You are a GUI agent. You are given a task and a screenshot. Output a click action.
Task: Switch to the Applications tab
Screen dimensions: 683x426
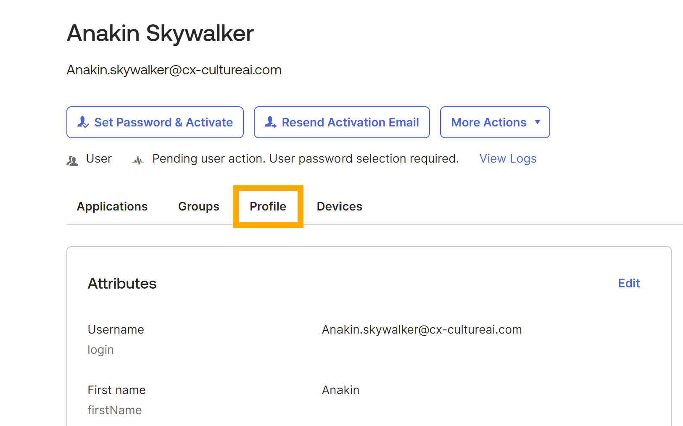pos(112,206)
